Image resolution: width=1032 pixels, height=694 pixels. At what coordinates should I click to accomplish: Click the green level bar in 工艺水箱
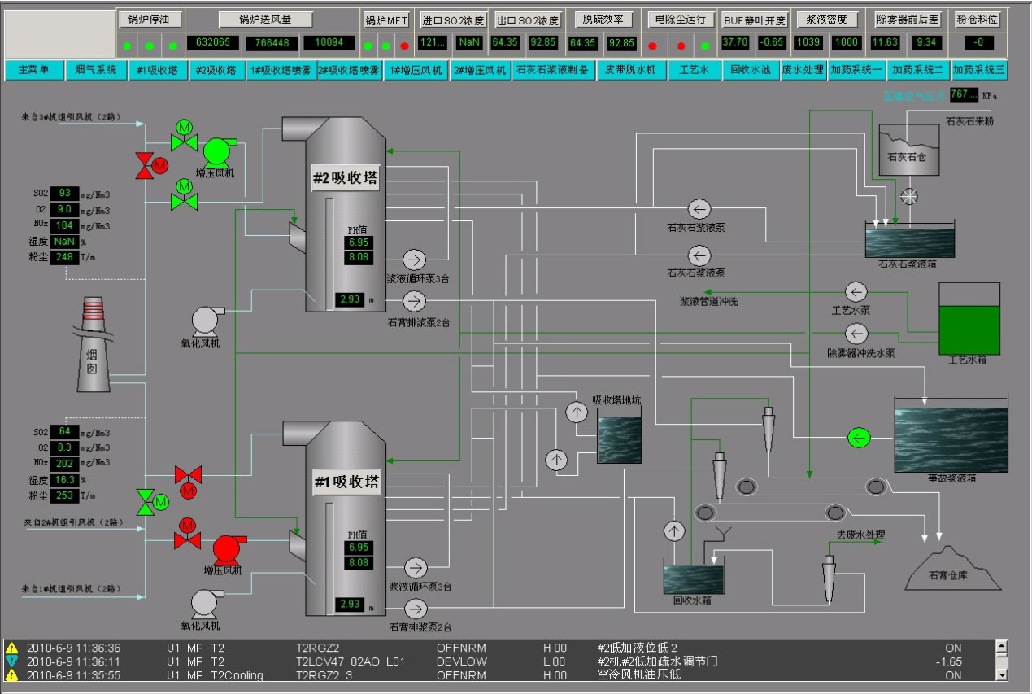[969, 329]
